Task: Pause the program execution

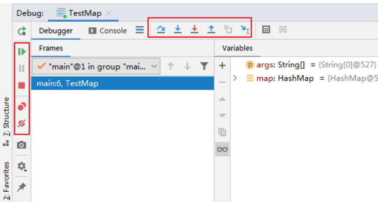Action: (x=22, y=69)
